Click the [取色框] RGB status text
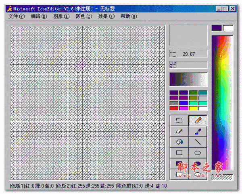The height and width of the screenshot is (194, 242). coord(142,186)
